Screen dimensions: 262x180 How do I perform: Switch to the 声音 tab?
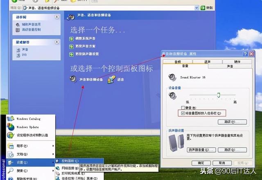point(230,66)
